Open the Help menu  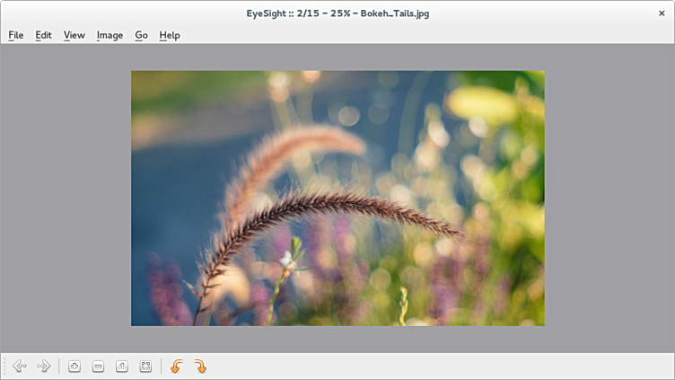(170, 35)
